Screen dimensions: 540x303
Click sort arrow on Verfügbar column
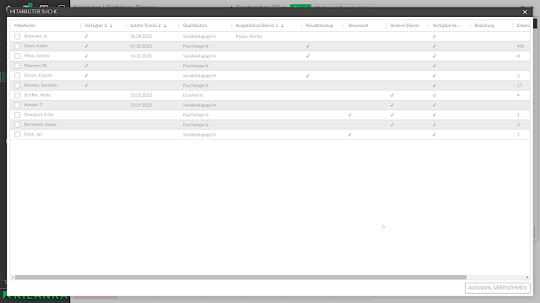[x=111, y=25]
